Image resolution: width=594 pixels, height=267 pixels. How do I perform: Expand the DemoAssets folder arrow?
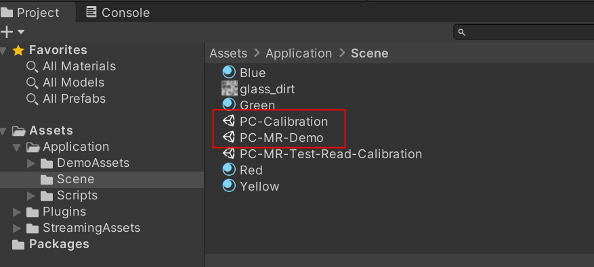(30, 164)
